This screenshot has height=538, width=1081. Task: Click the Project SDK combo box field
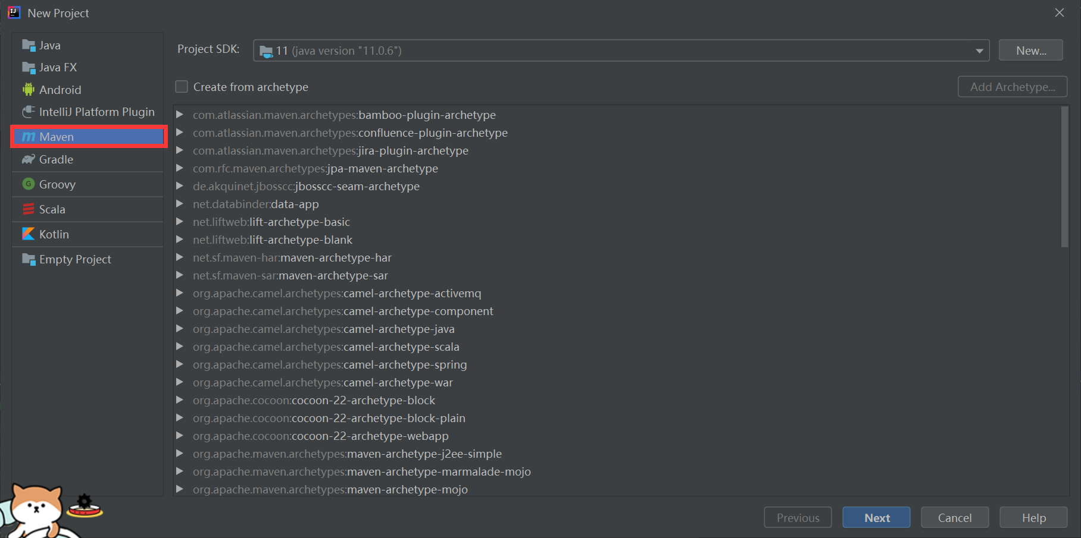(621, 51)
